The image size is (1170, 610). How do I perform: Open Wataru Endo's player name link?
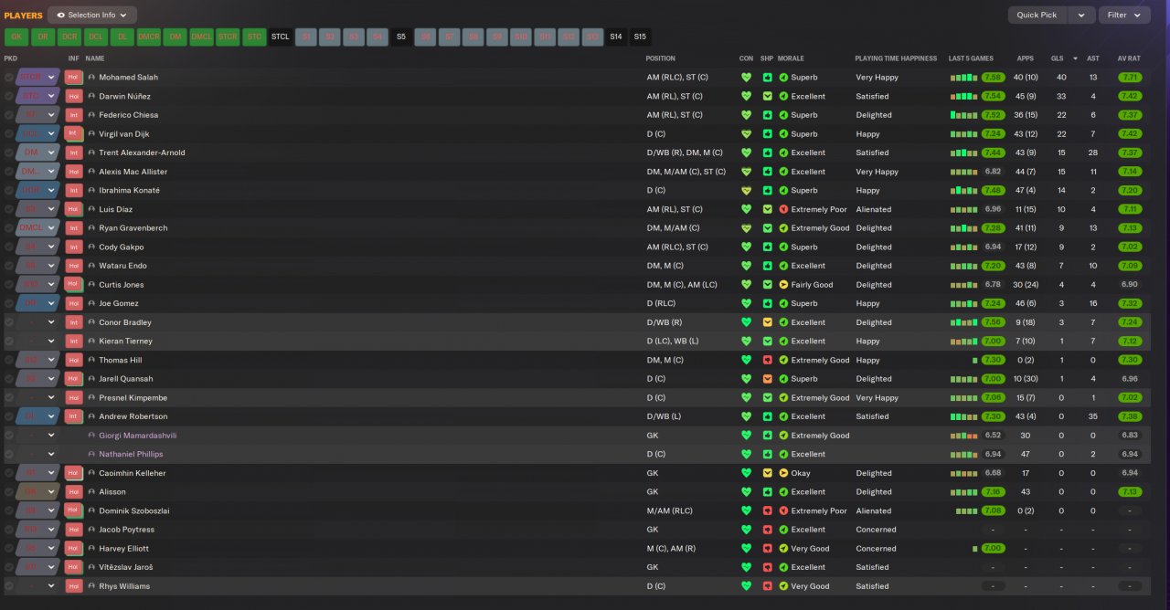tap(122, 266)
